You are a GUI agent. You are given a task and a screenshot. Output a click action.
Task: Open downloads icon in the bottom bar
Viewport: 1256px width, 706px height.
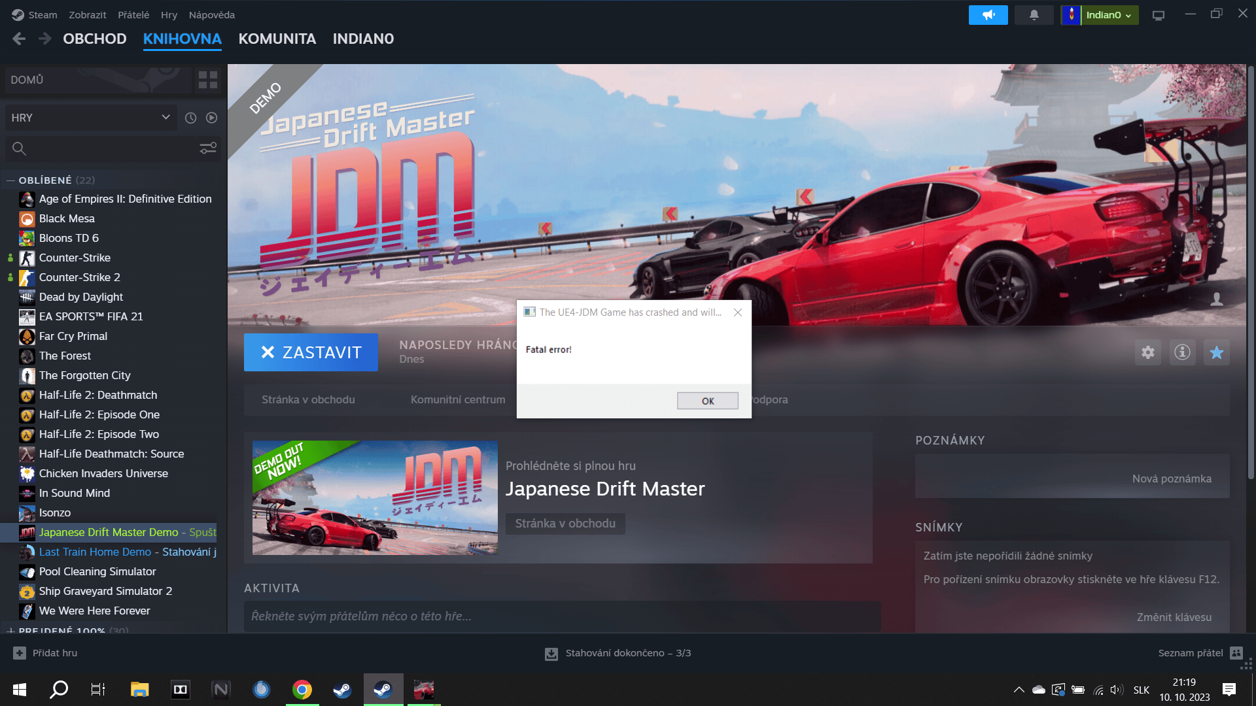click(551, 653)
